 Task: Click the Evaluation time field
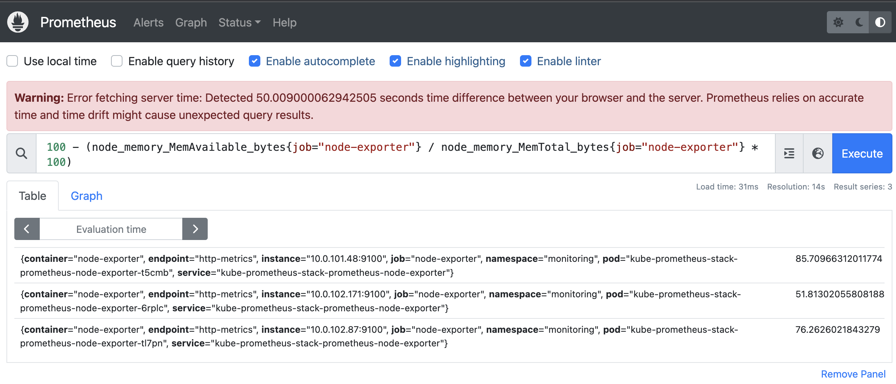[111, 229]
